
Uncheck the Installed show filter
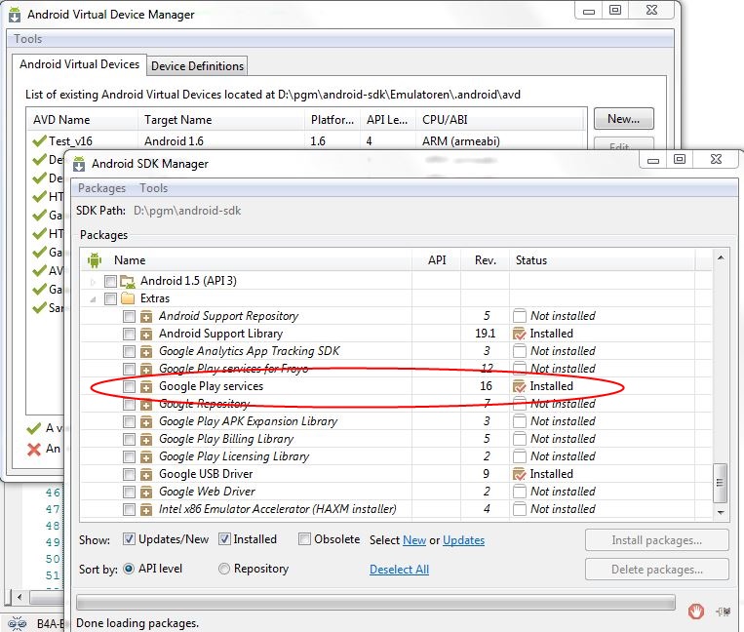pyautogui.click(x=224, y=539)
